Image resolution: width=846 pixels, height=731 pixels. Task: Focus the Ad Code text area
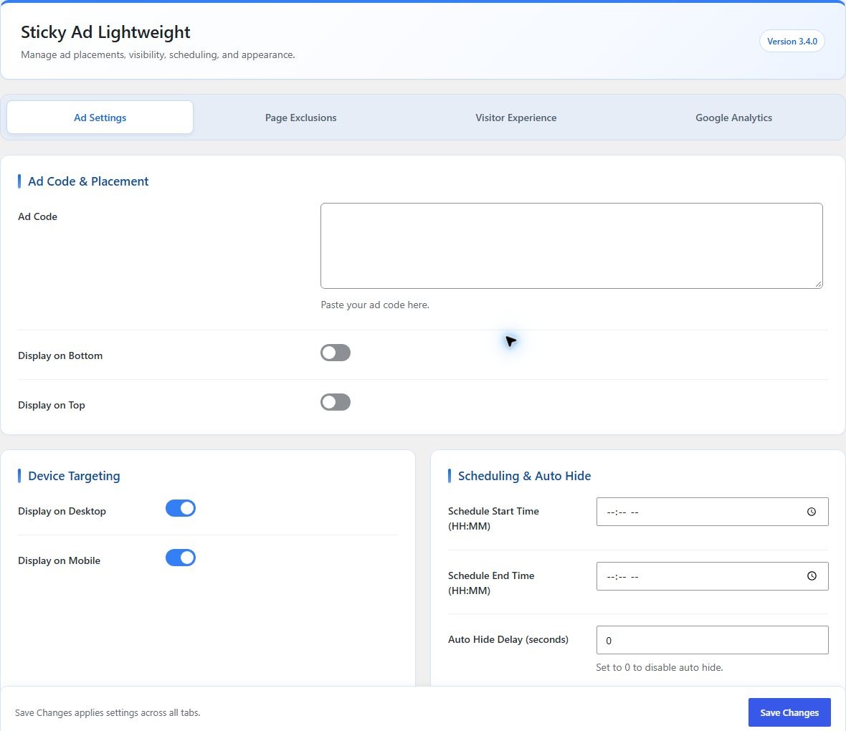(x=571, y=246)
